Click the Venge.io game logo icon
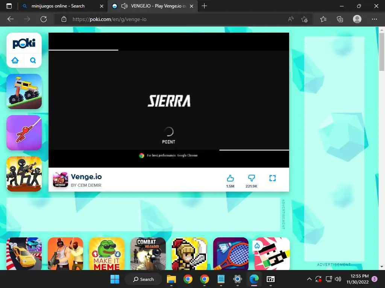 tap(61, 180)
